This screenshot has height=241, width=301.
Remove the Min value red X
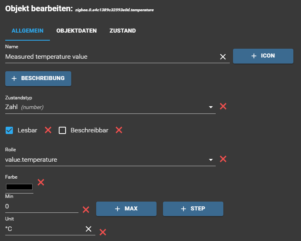86,209
